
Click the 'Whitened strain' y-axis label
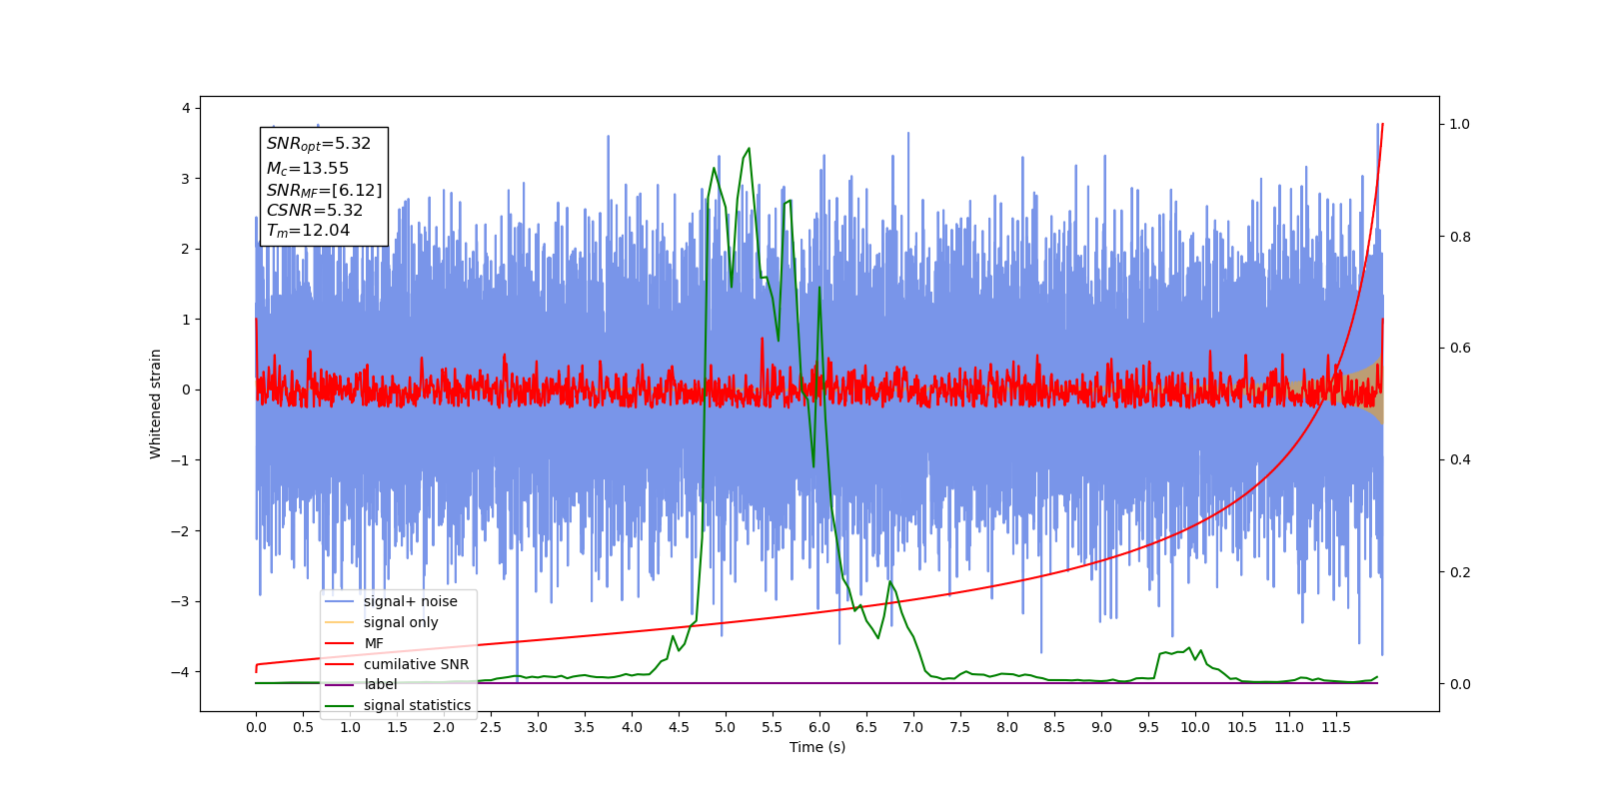[x=155, y=403]
